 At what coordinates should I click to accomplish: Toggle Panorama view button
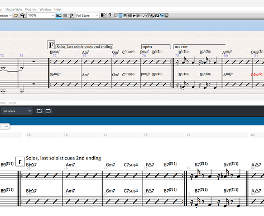[59, 16]
